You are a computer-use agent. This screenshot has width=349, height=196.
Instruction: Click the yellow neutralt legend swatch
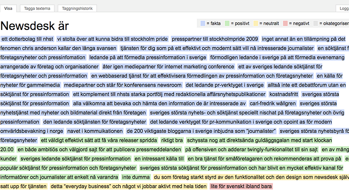coord(256,23)
